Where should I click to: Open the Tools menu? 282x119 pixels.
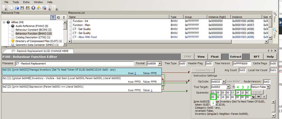(16, 2)
